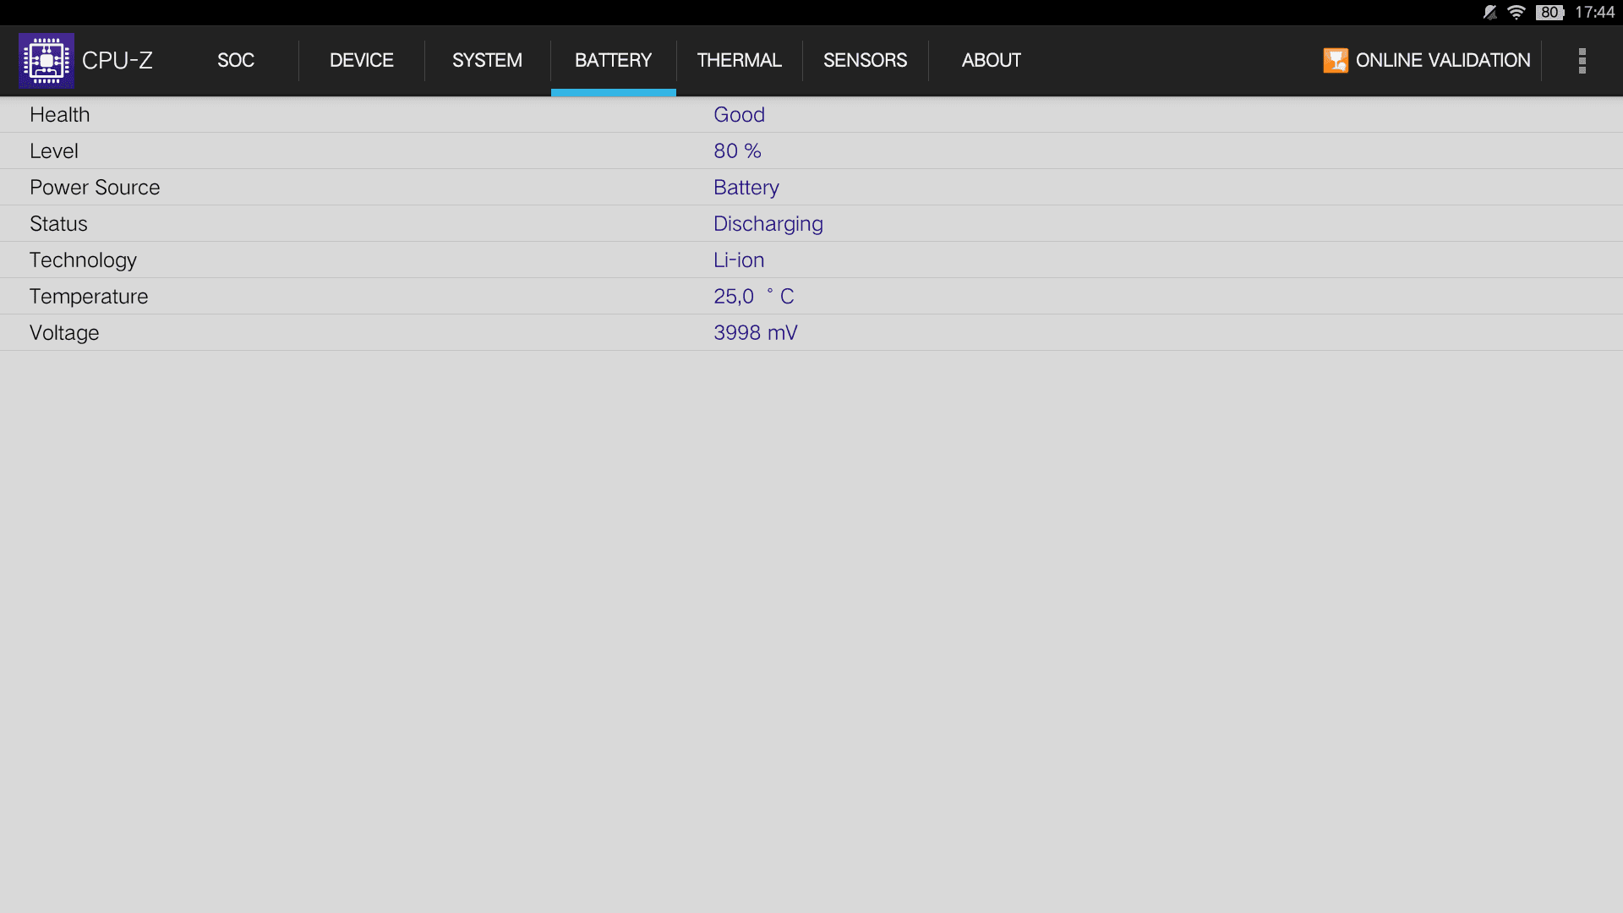Click the Status row label
The image size is (1623, 913).
(x=58, y=224)
